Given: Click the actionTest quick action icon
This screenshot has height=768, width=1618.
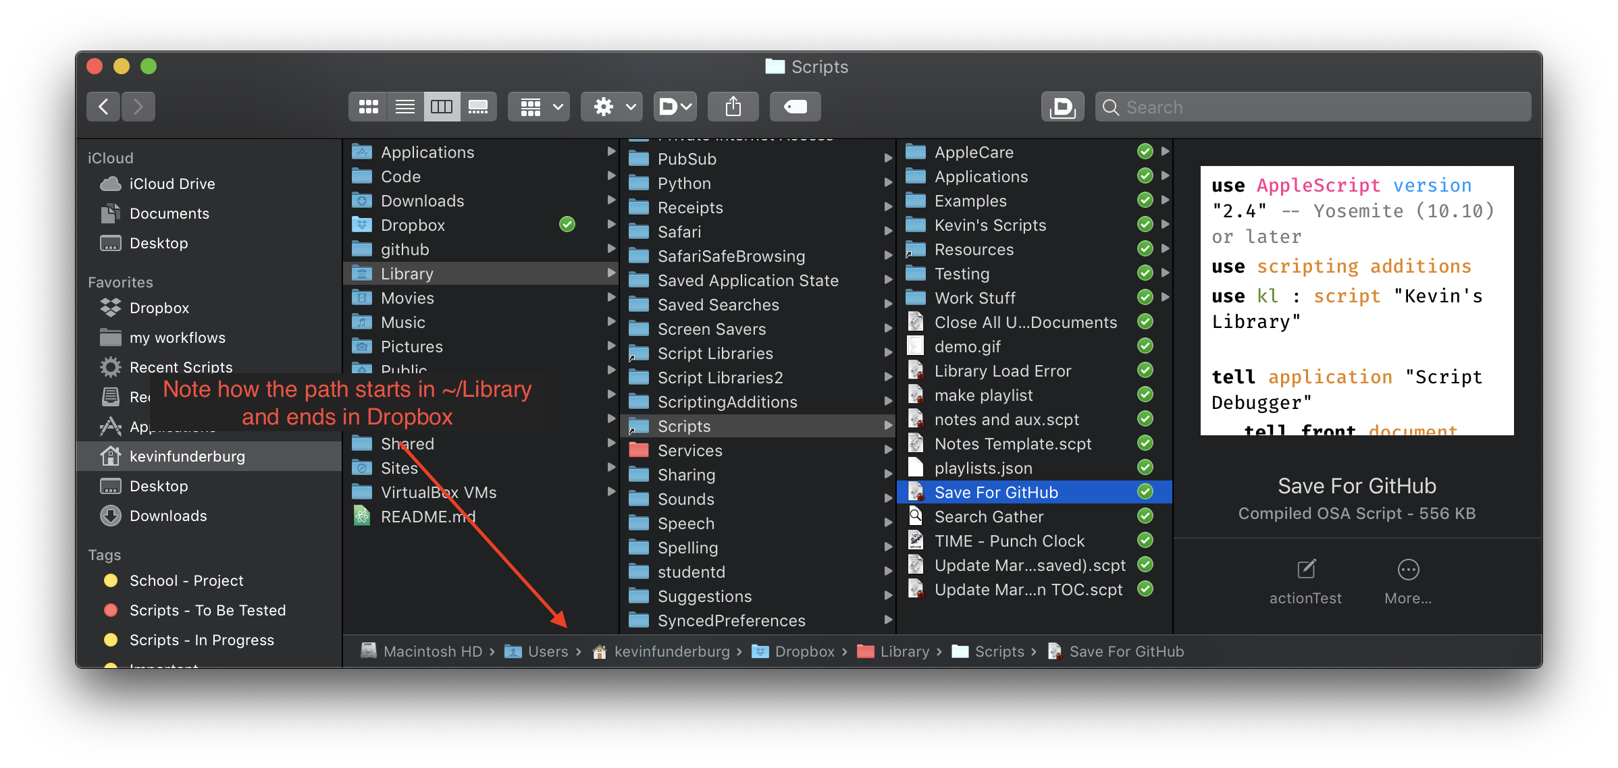Looking at the screenshot, I should tap(1306, 570).
